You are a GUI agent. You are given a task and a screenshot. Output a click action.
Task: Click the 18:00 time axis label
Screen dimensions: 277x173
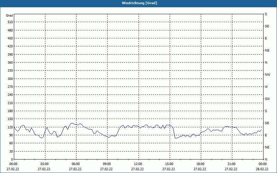coord(201,164)
